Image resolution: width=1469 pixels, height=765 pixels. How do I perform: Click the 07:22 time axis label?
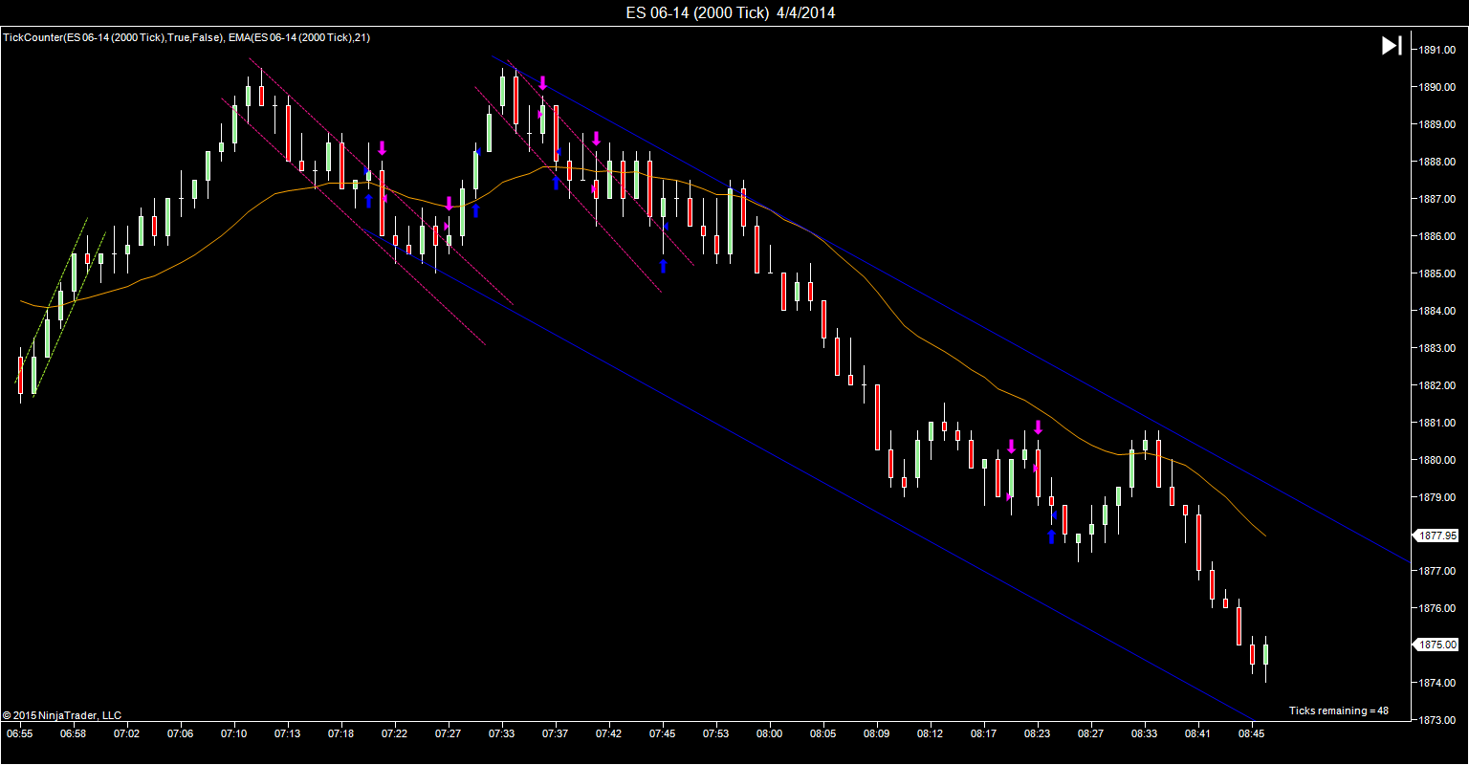click(x=395, y=734)
